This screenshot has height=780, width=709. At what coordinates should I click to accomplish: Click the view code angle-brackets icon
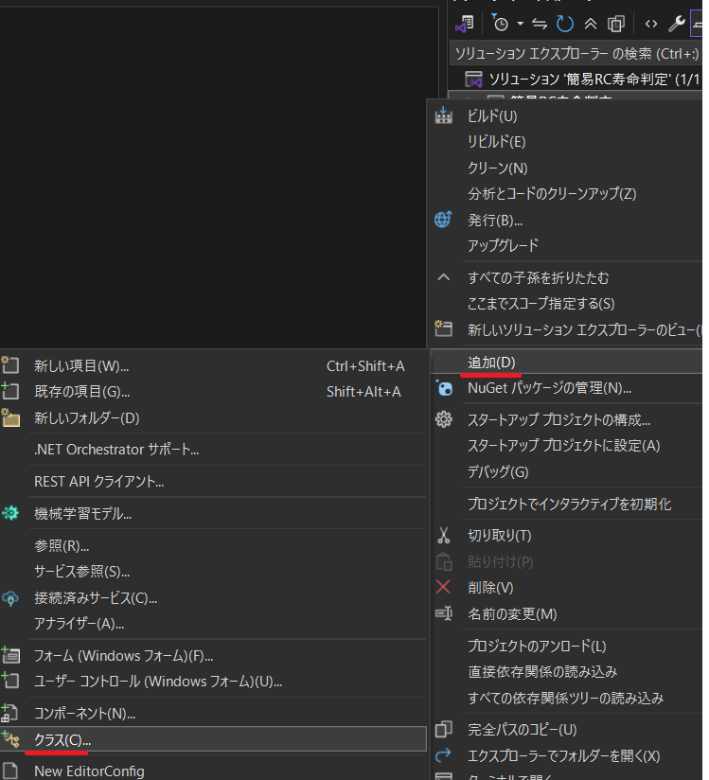[x=651, y=24]
